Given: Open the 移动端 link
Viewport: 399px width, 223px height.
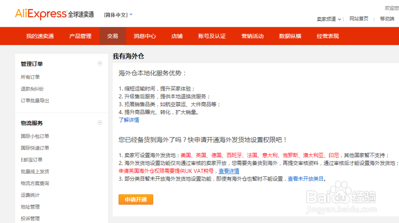Looking at the screenshot, I should tap(387, 19).
